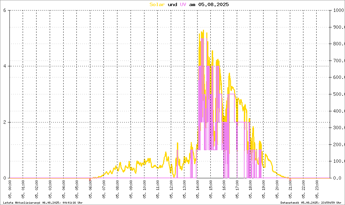
Task: Click the left axis value "2"
Action: pyautogui.click(x=5, y=122)
